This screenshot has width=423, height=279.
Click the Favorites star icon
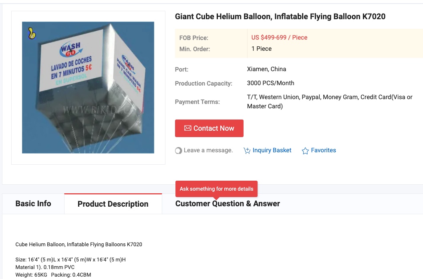[x=305, y=151]
